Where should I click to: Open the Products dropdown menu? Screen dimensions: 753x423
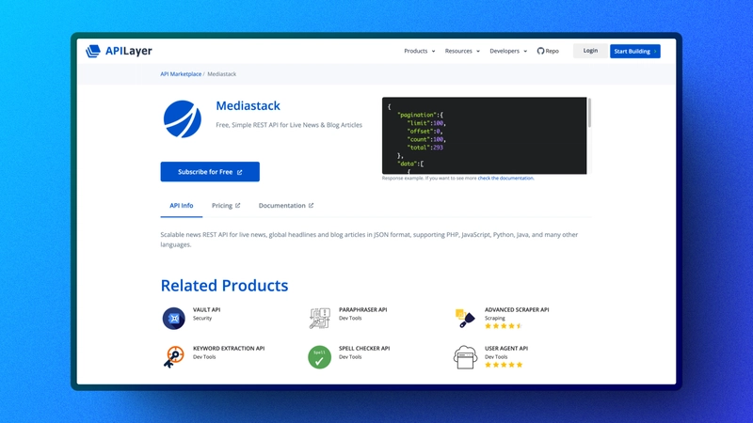click(x=419, y=51)
